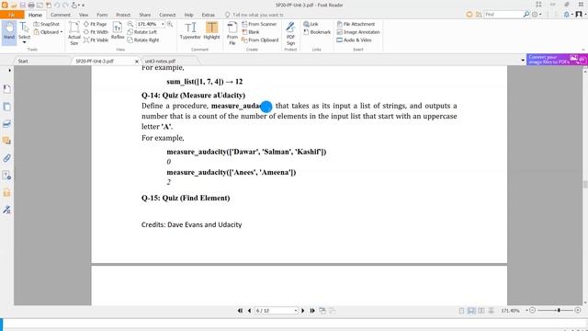
Task: Go to the next page
Action: click(303, 311)
